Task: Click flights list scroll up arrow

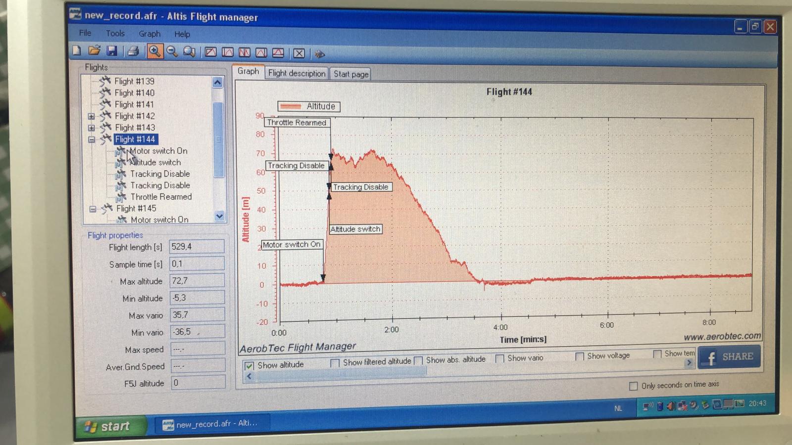Action: point(217,83)
